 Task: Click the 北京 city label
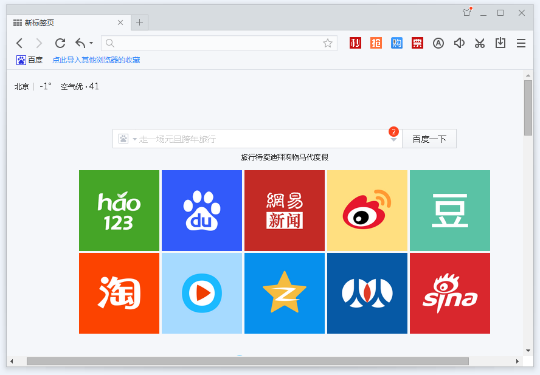click(22, 86)
